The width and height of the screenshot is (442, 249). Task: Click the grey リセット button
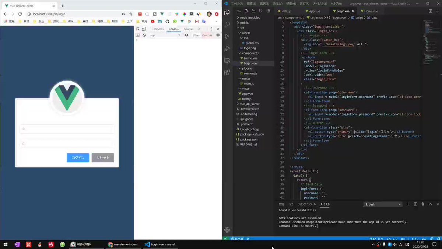click(103, 158)
